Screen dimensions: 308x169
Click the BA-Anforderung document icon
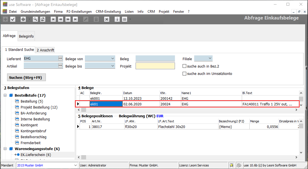pyautogui.click(x=17, y=113)
